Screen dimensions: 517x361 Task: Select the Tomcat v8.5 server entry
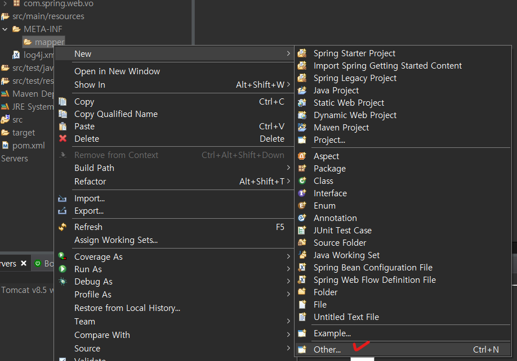click(x=27, y=290)
